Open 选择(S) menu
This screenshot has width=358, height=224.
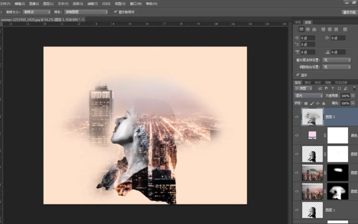pyautogui.click(x=78, y=4)
